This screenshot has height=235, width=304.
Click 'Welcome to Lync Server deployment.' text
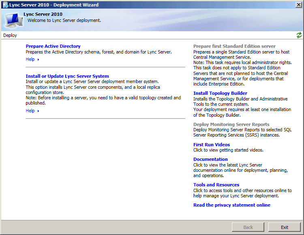[64, 20]
